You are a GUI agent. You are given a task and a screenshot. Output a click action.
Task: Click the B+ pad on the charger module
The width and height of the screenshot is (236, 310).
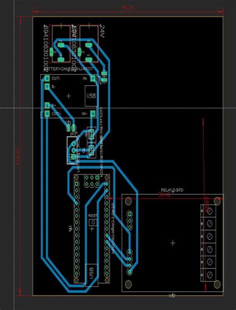[x=47, y=105]
